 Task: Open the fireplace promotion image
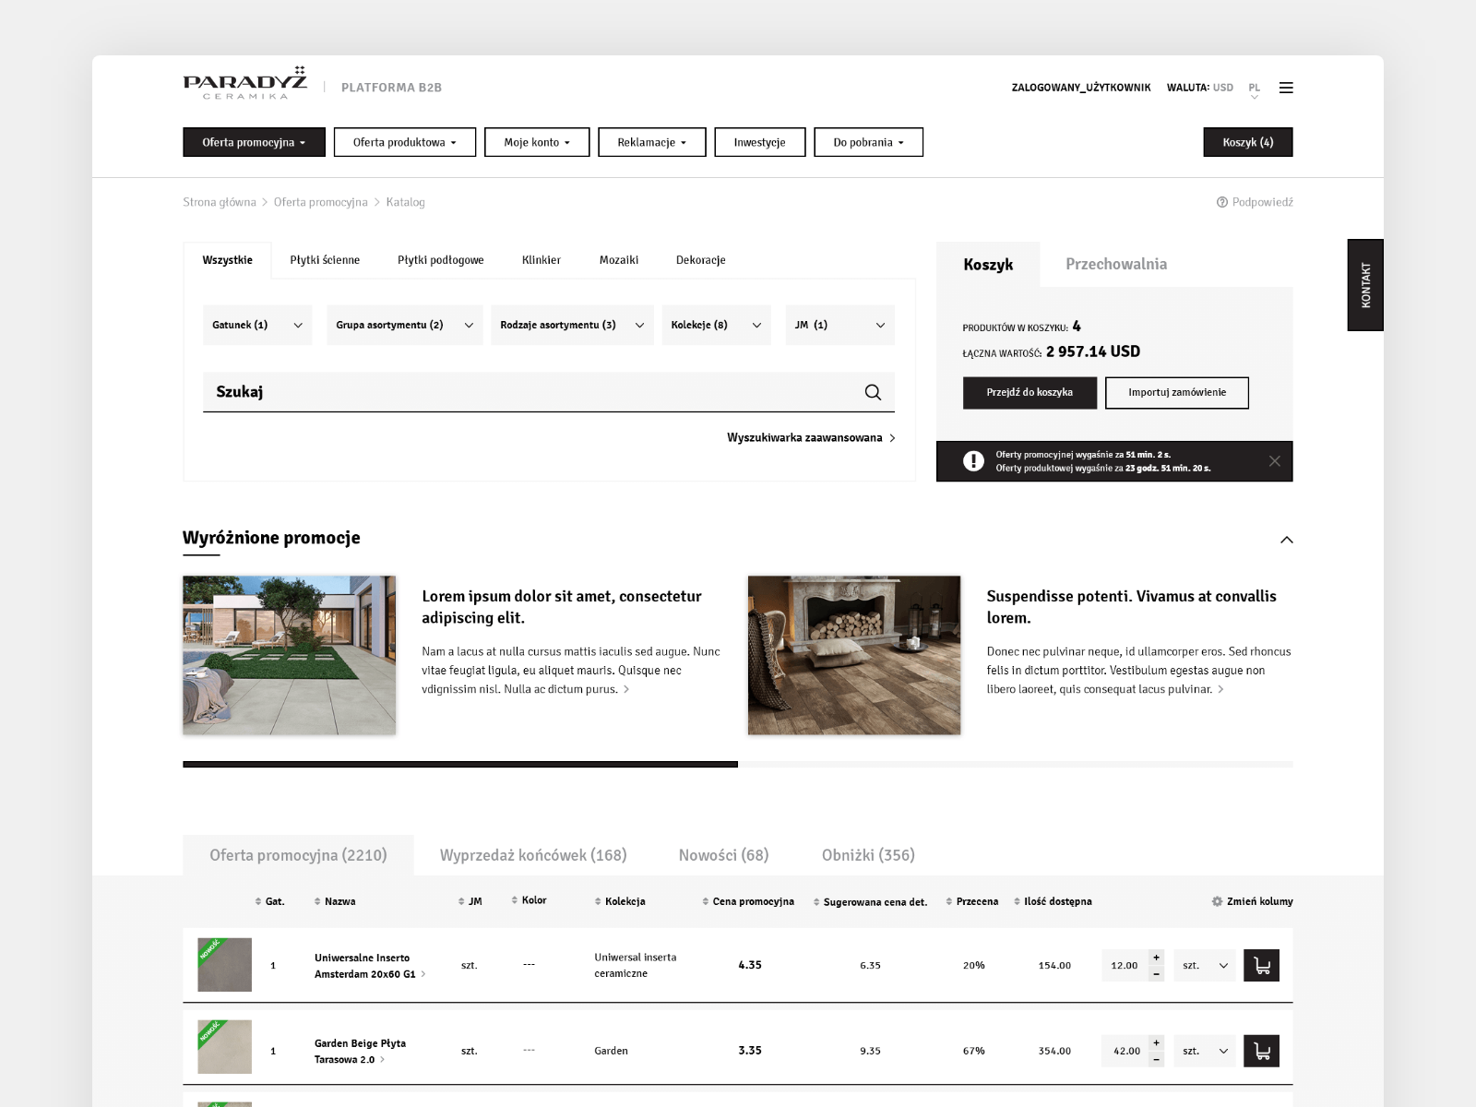854,655
